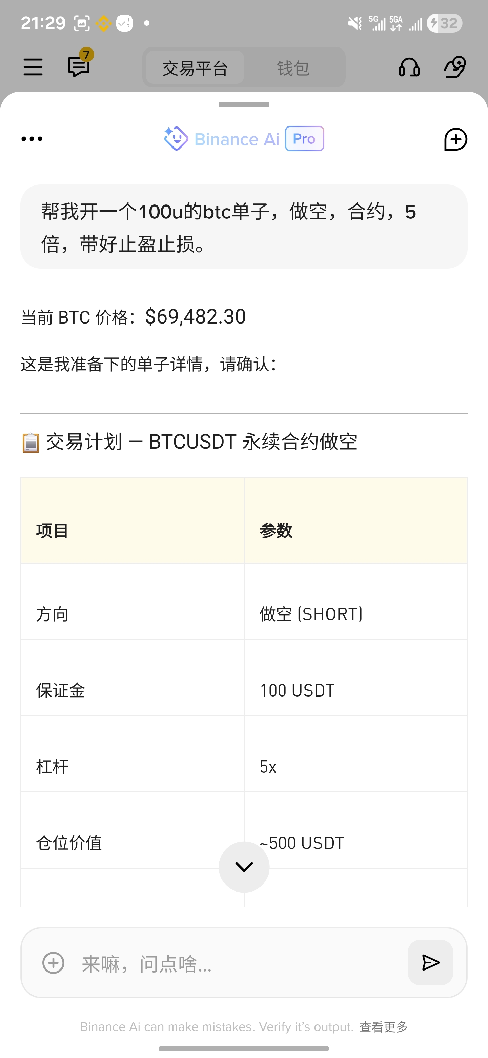Tap the top-right profile pie icon
This screenshot has width=488, height=1058.
click(455, 67)
